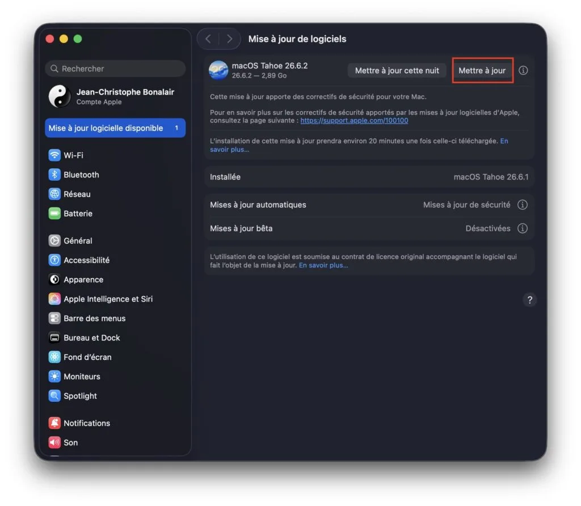Image resolution: width=581 pixels, height=506 pixels.
Task: Select the Fond d'écran icon
Action: (54, 357)
